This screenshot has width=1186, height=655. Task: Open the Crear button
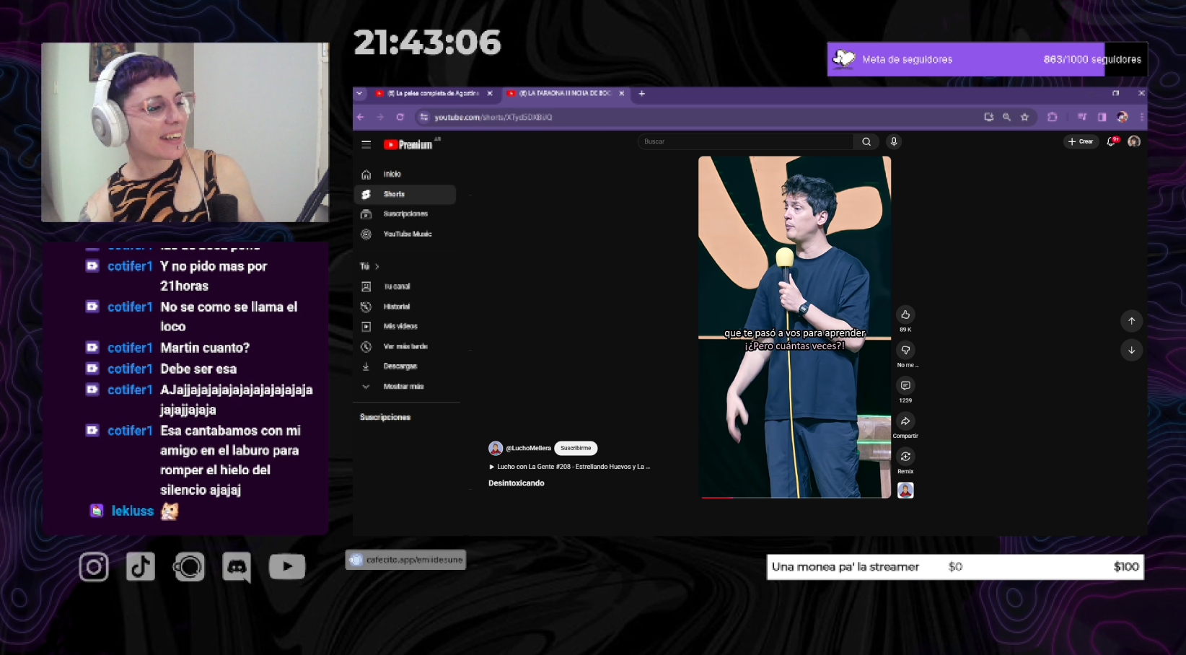point(1081,141)
